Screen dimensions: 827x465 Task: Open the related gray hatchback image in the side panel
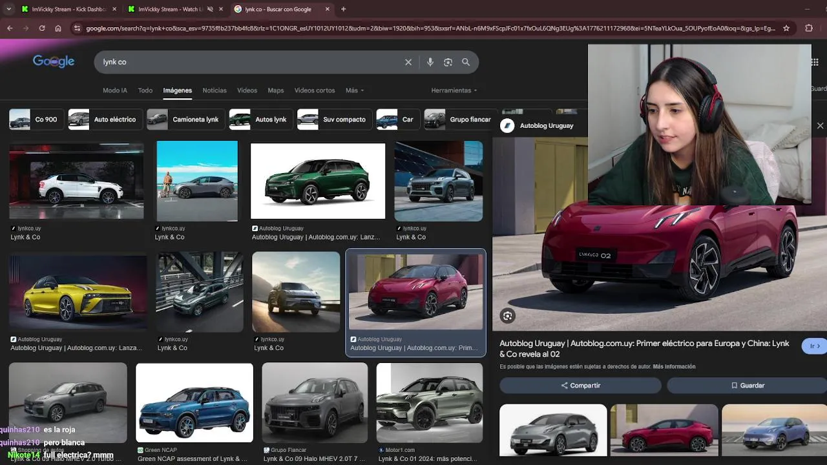[x=553, y=430]
